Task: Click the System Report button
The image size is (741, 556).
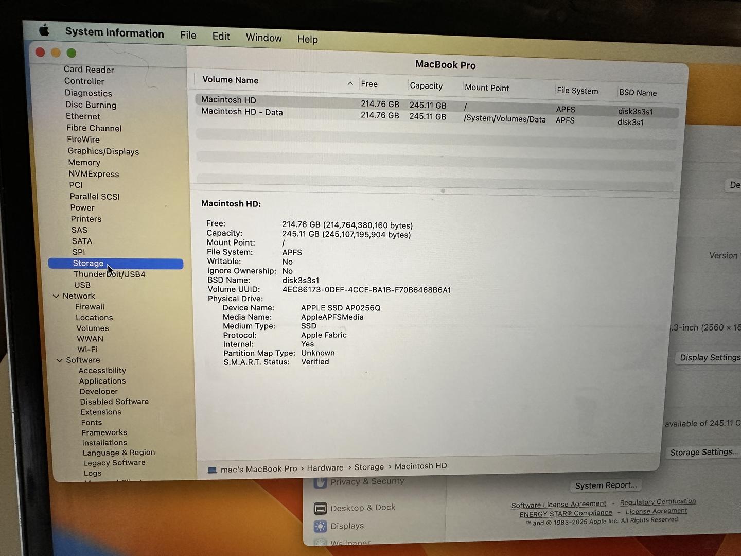Action: pyautogui.click(x=606, y=485)
